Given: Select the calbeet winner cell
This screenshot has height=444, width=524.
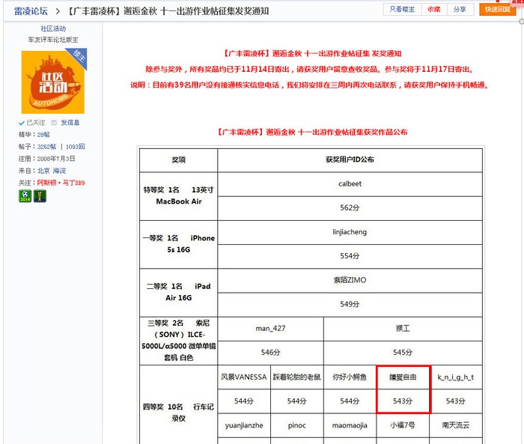Looking at the screenshot, I should (x=350, y=184).
